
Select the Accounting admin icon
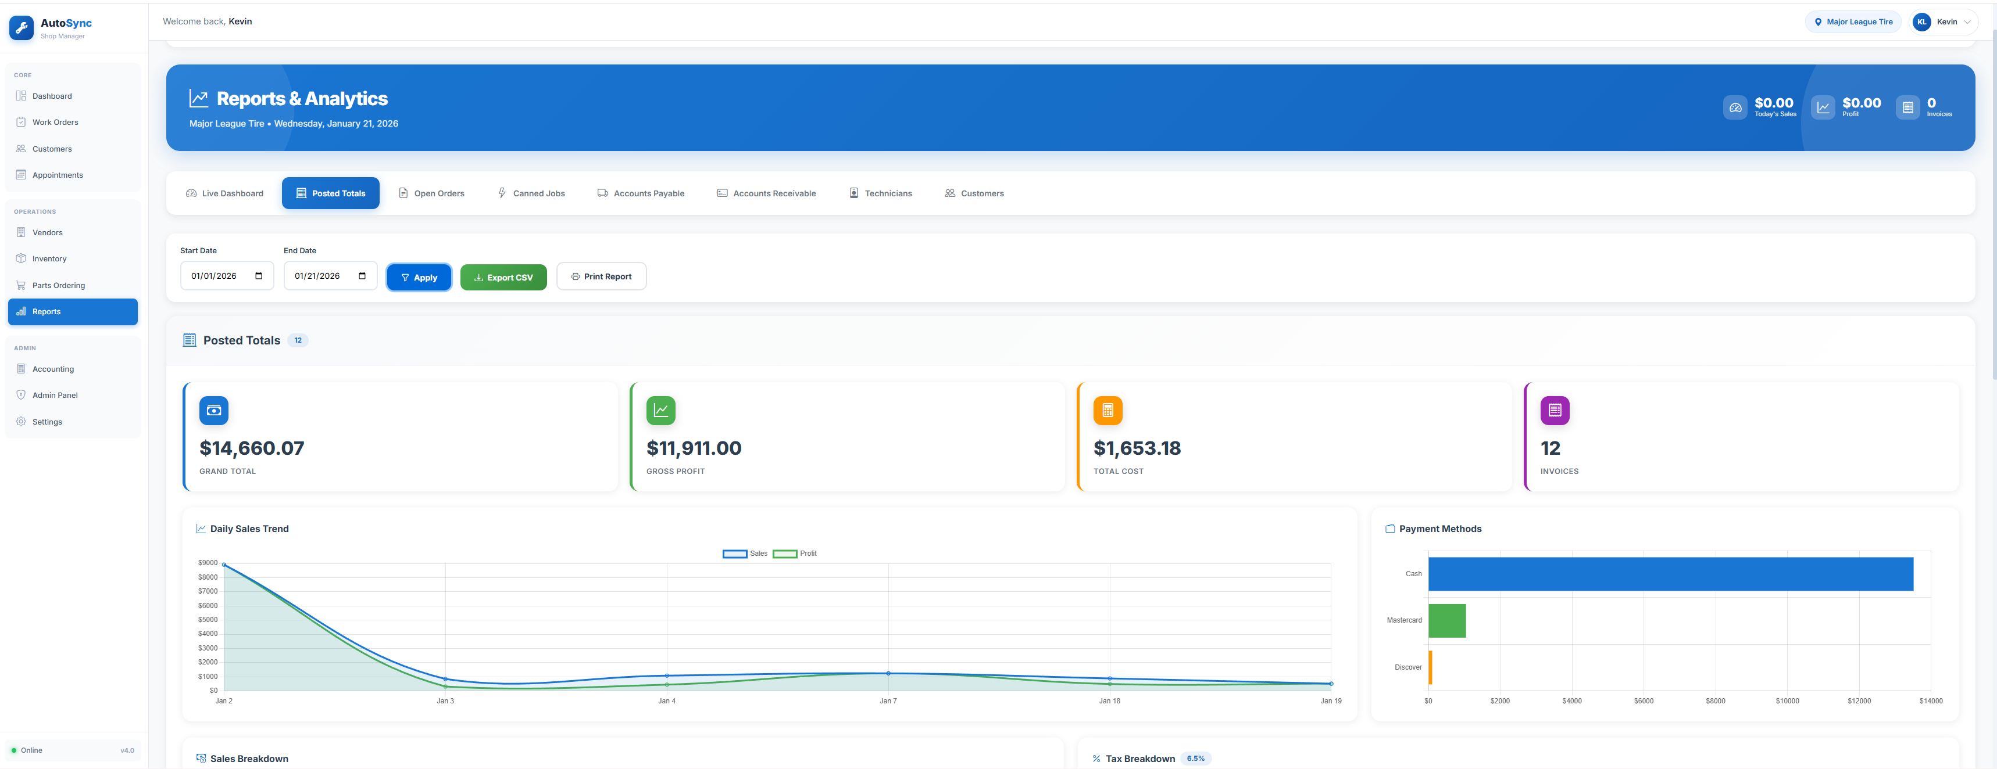tap(21, 369)
